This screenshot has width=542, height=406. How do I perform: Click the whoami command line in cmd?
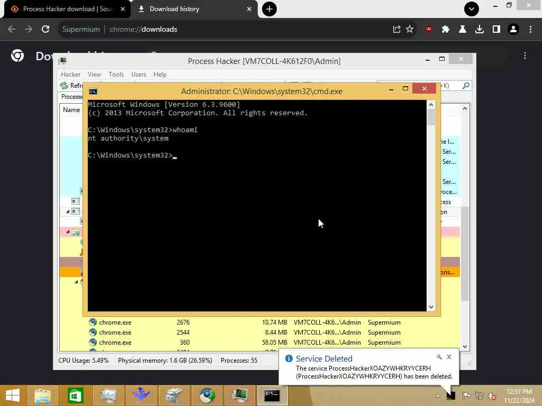[x=142, y=130]
